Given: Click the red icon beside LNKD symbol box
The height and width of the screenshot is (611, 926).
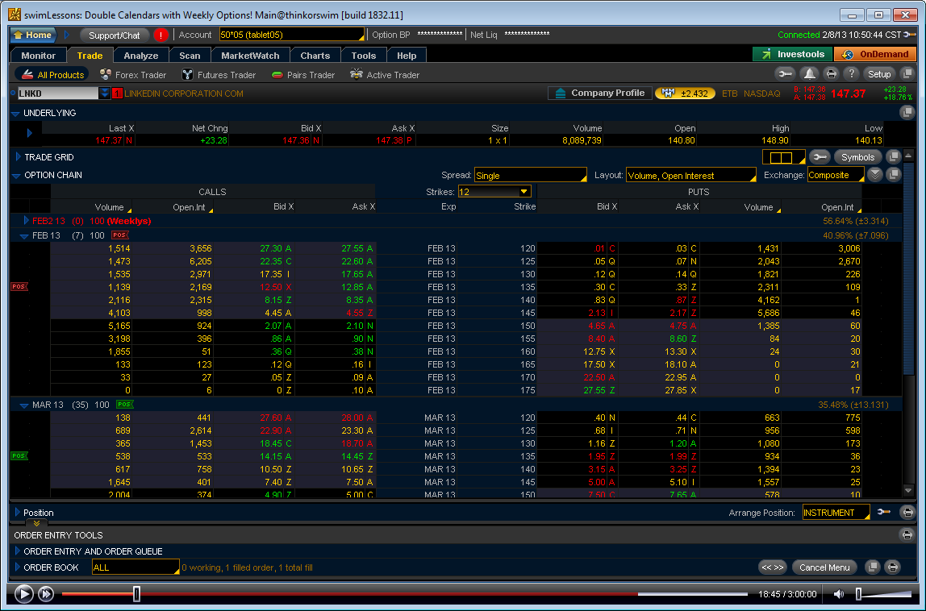Looking at the screenshot, I should click(x=117, y=94).
